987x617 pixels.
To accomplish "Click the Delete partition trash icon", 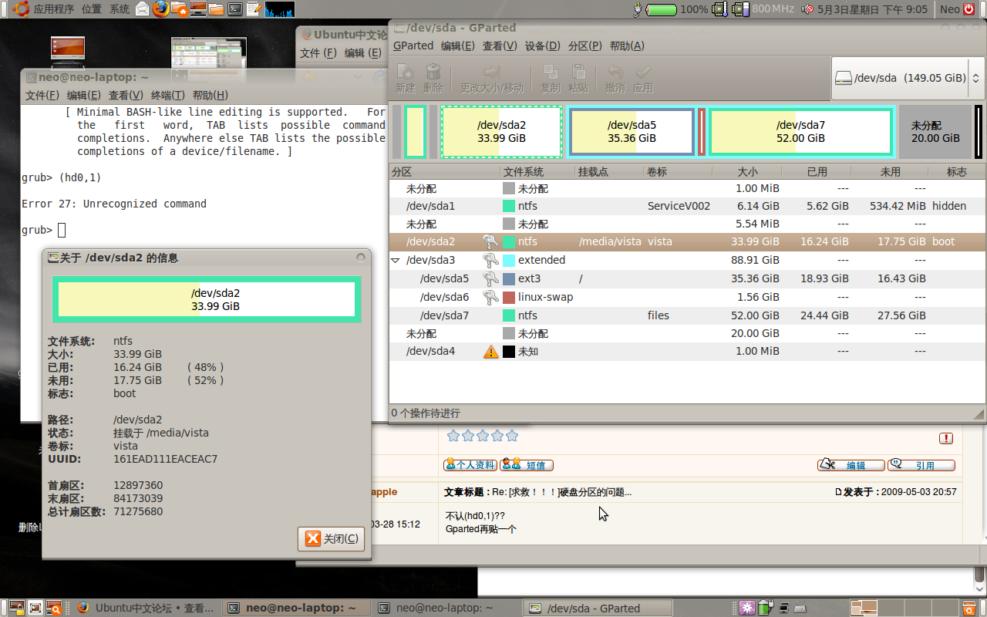I will (433, 72).
